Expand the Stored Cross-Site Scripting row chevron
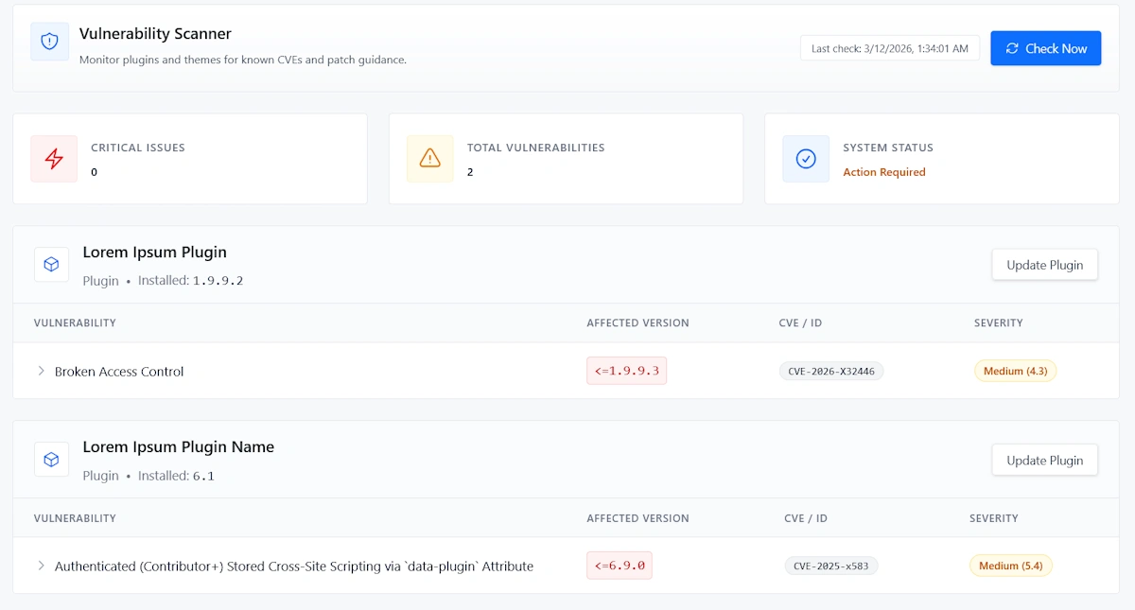 41,566
